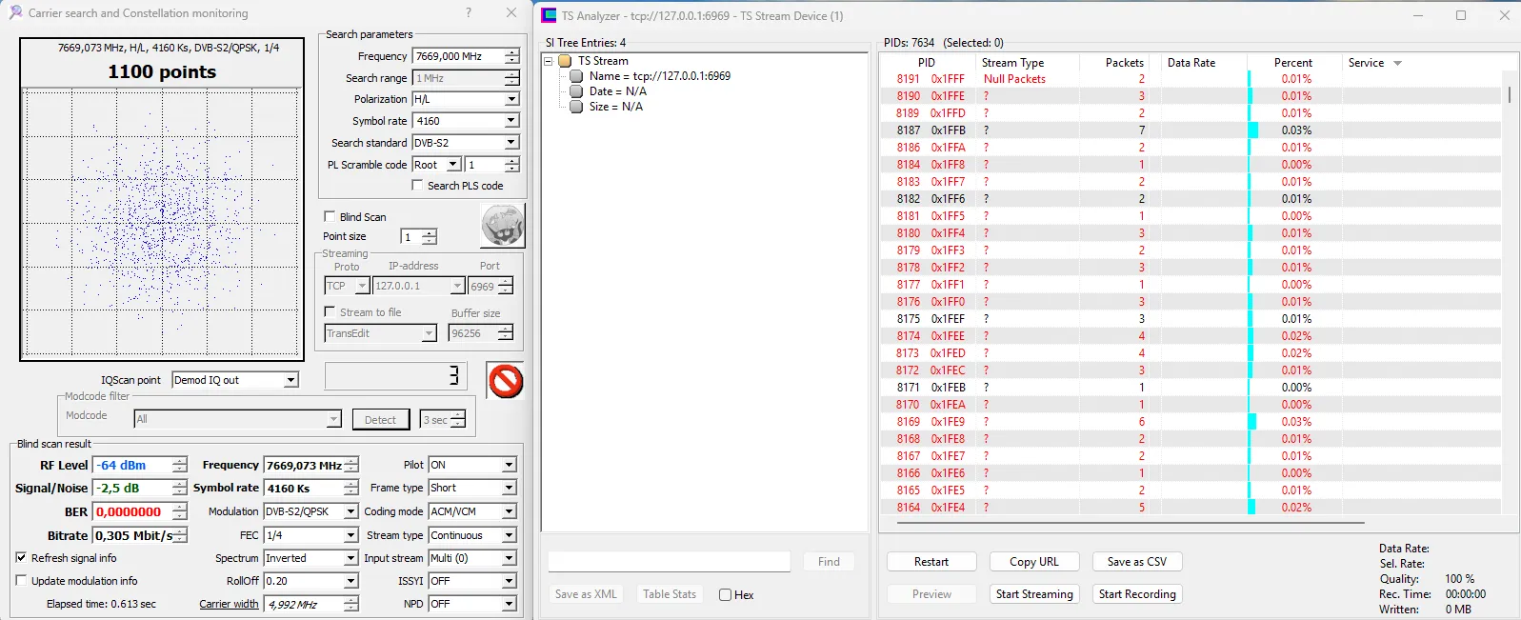
Task: Click the Frequency input field in Search parameters
Action: (457, 56)
